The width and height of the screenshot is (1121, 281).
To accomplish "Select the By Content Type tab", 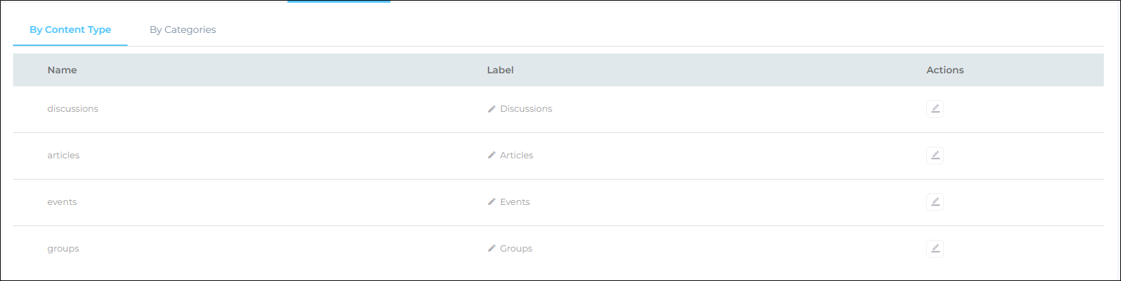I will 70,29.
